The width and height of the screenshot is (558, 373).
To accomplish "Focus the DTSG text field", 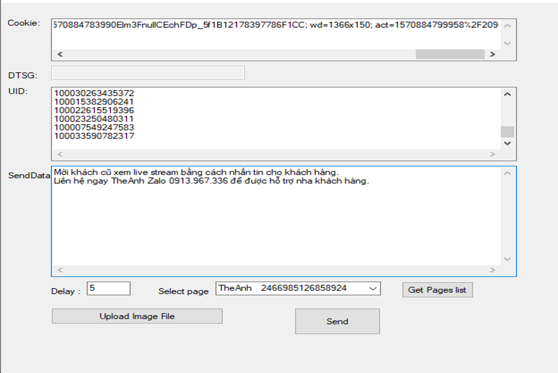I will 148,73.
